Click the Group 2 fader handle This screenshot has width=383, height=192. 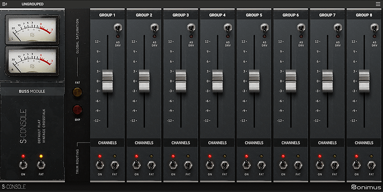[x=144, y=81]
